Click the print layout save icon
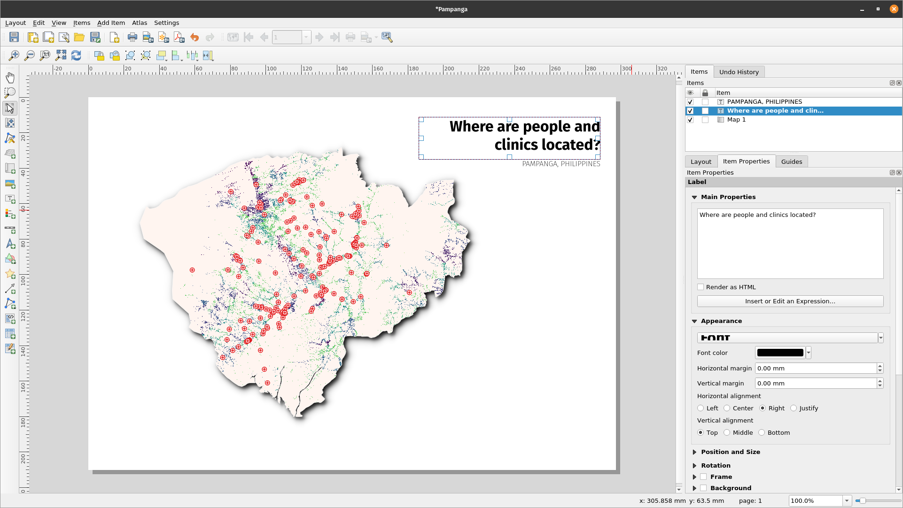 point(14,37)
